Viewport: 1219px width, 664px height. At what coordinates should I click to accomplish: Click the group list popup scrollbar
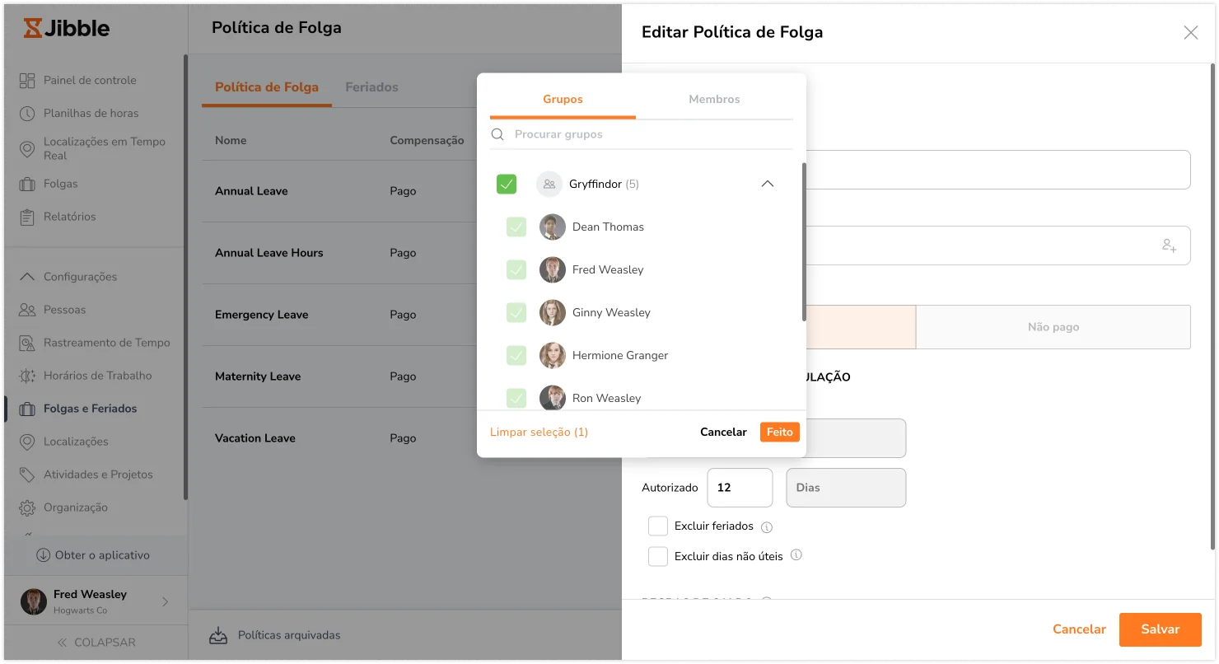[804, 243]
